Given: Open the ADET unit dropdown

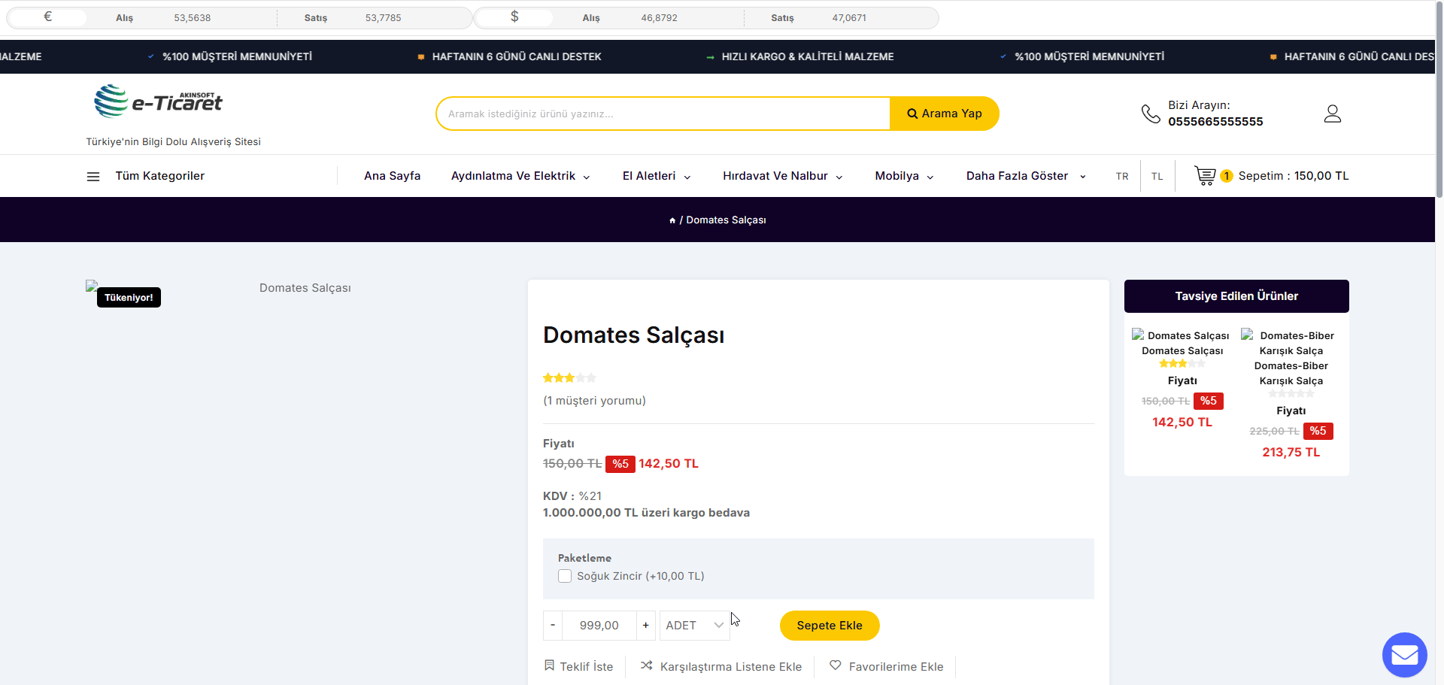Looking at the screenshot, I should click(x=694, y=626).
